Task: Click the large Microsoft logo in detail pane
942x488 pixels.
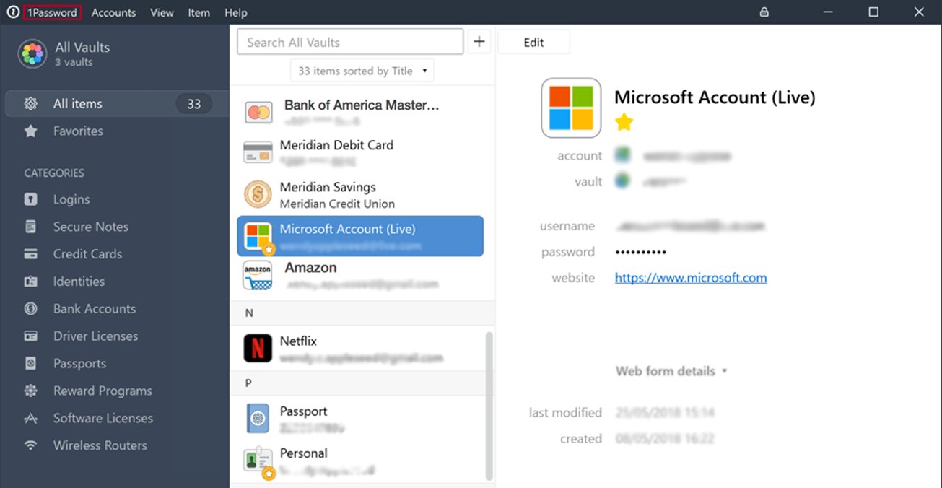Action: pos(571,108)
